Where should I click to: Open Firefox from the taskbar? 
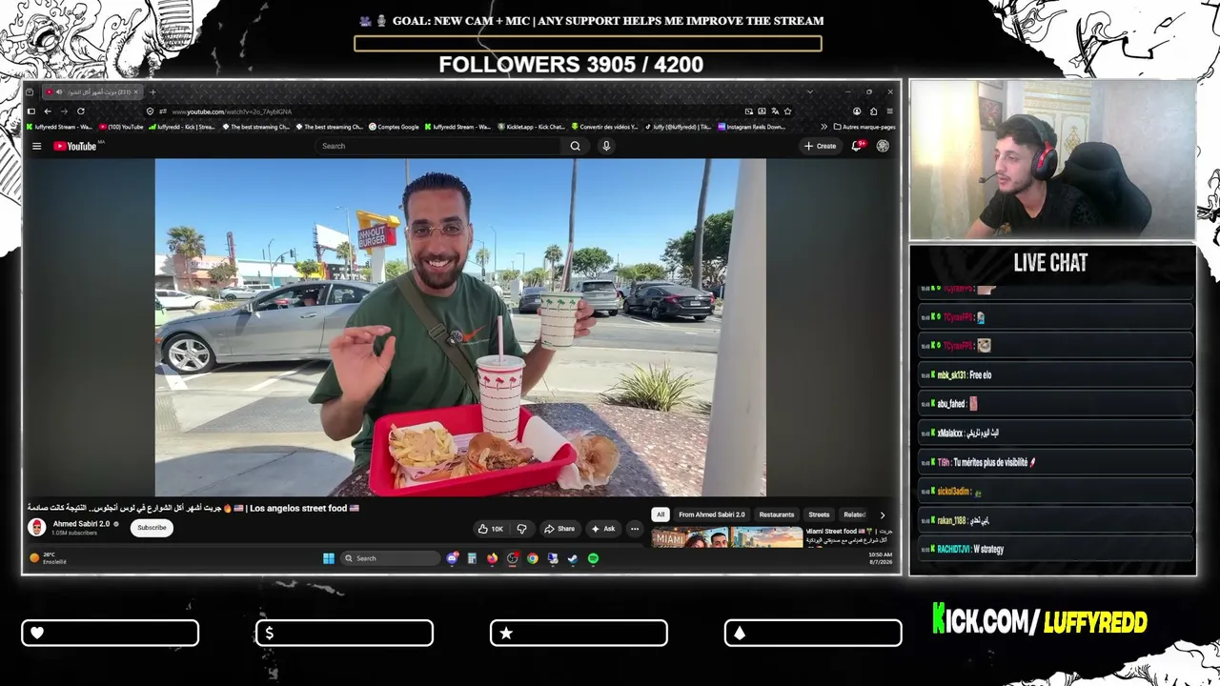coord(492,558)
